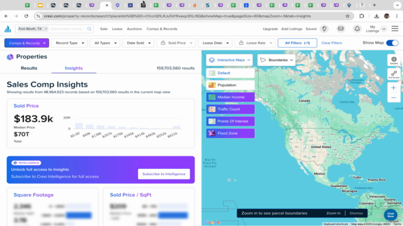
Task: Open the Chrome profile avatar
Action: click(387, 16)
